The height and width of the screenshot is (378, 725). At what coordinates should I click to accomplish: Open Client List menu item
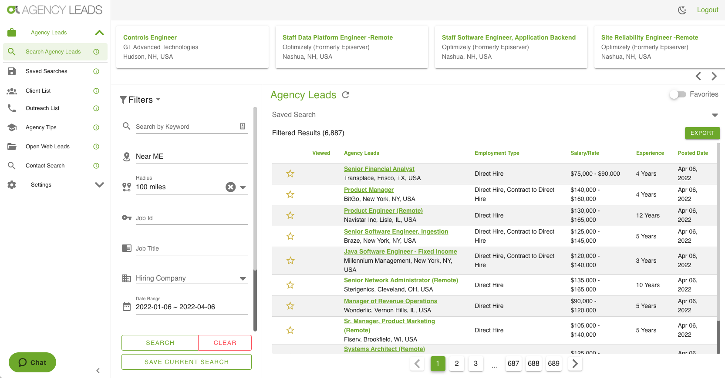(x=55, y=91)
